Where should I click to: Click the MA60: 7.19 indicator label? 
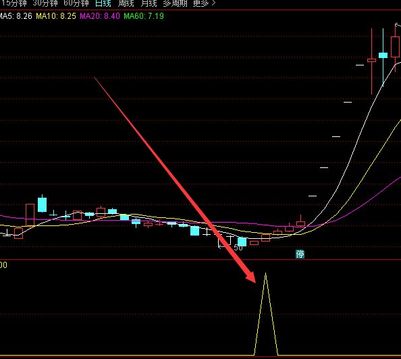pyautogui.click(x=144, y=16)
